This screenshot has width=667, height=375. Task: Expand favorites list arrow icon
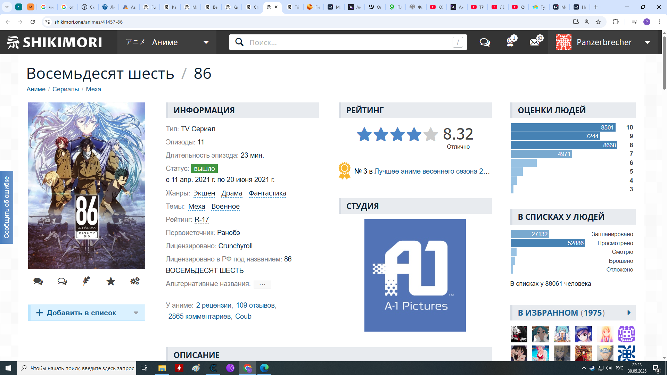629,313
